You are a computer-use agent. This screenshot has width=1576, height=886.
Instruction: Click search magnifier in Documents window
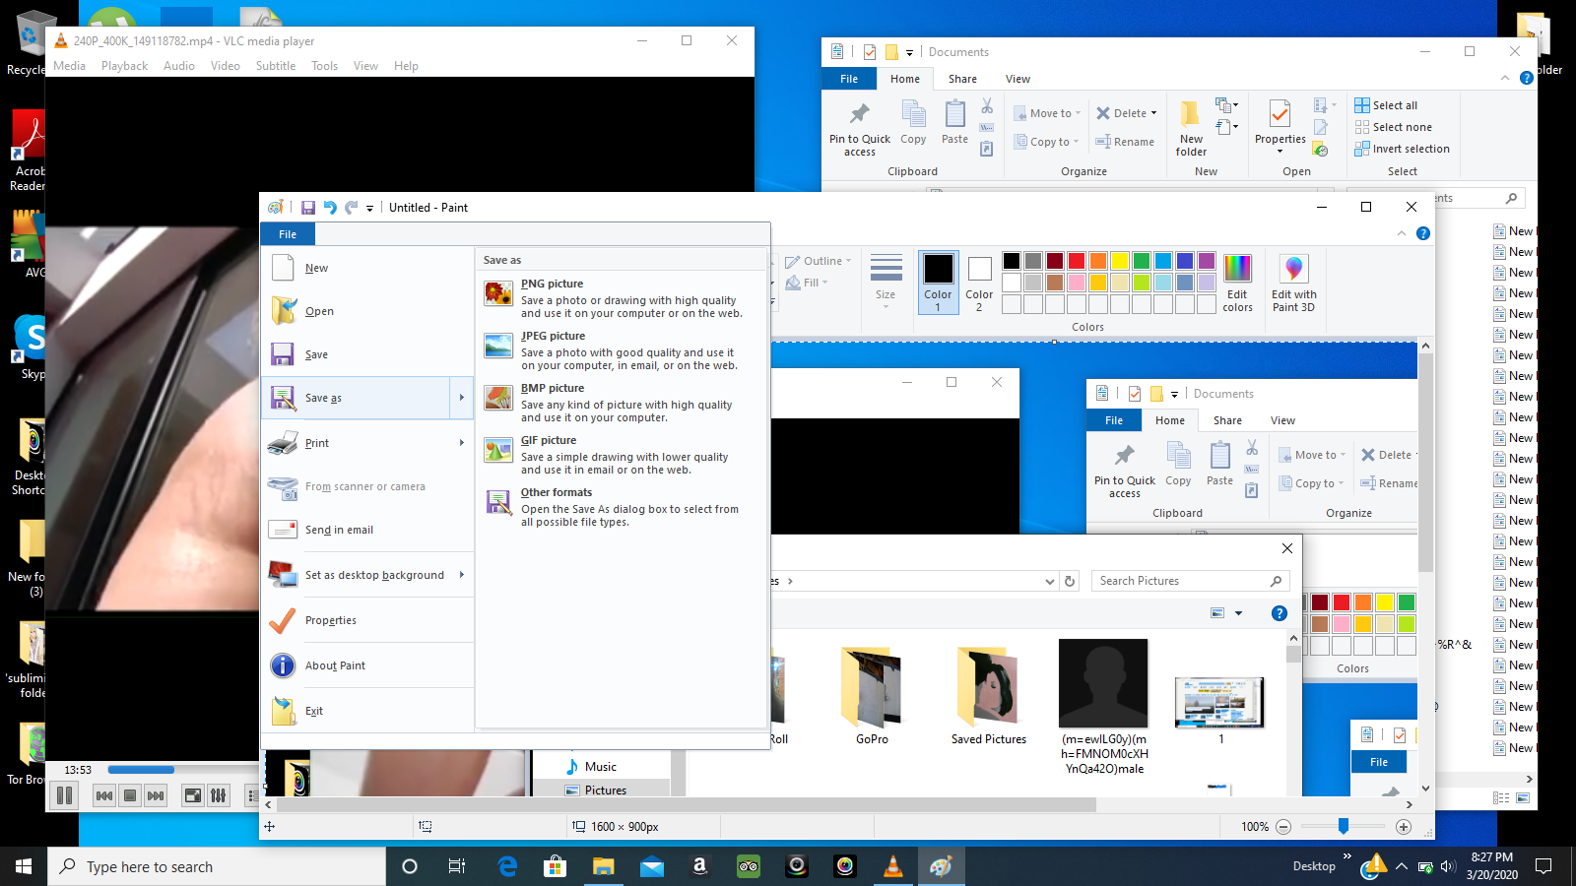click(x=1511, y=198)
